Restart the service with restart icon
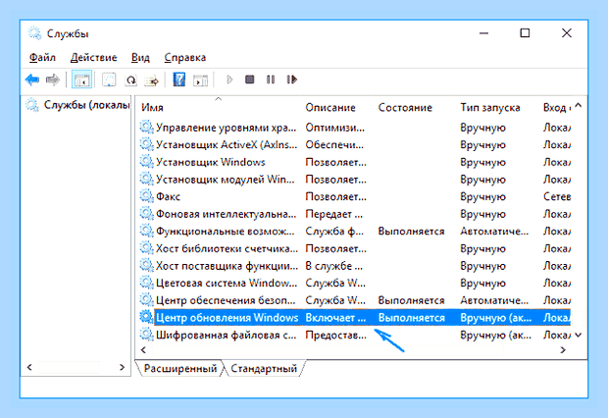The image size is (608, 418). click(292, 79)
